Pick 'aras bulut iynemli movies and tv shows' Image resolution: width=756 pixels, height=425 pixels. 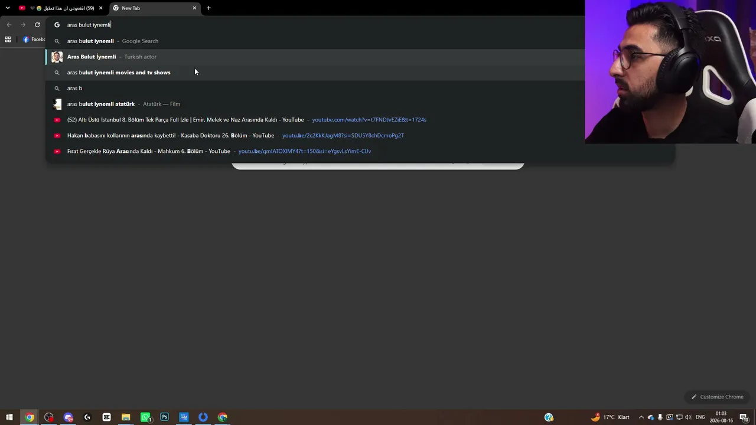coord(315,73)
